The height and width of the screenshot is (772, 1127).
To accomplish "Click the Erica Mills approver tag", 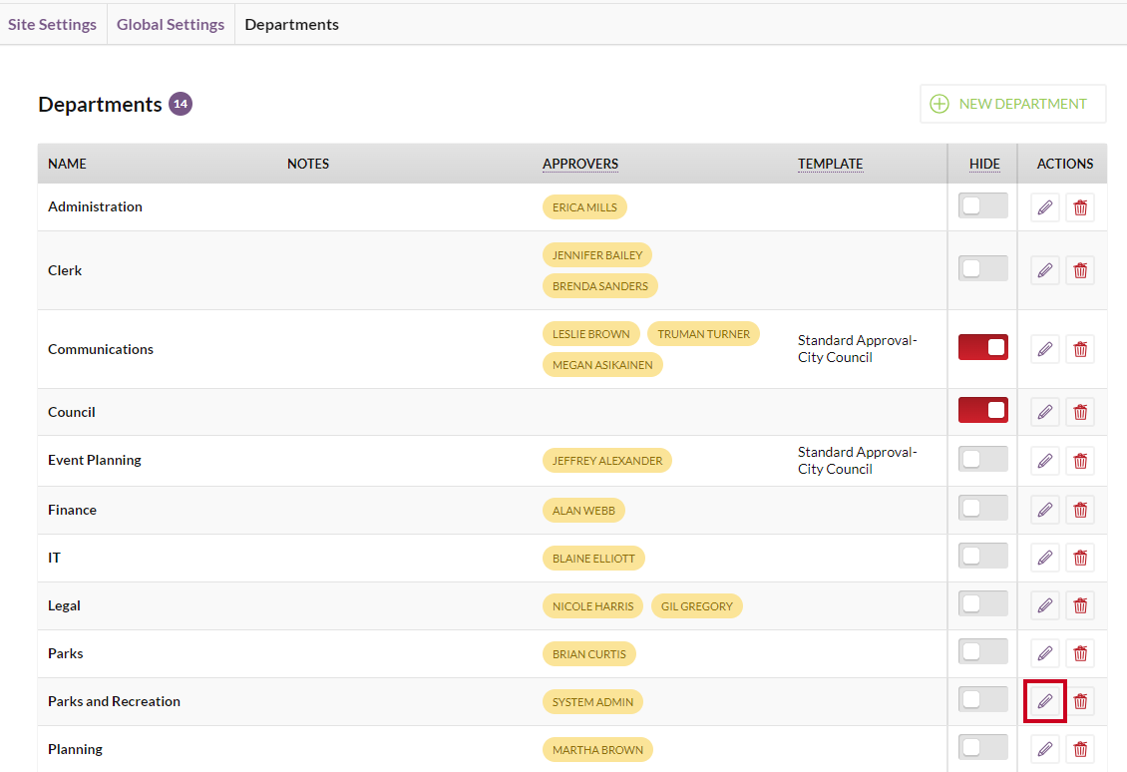I will [584, 207].
